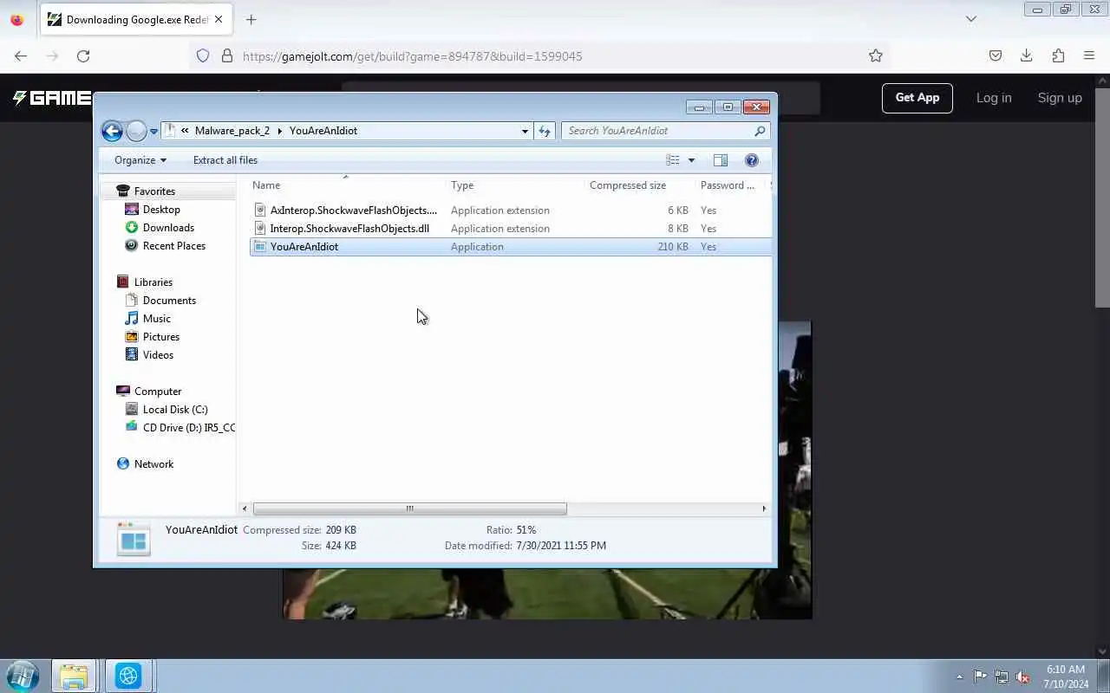This screenshot has width=1110, height=693.
Task: Open the list all tabs dropdown
Action: 971,19
